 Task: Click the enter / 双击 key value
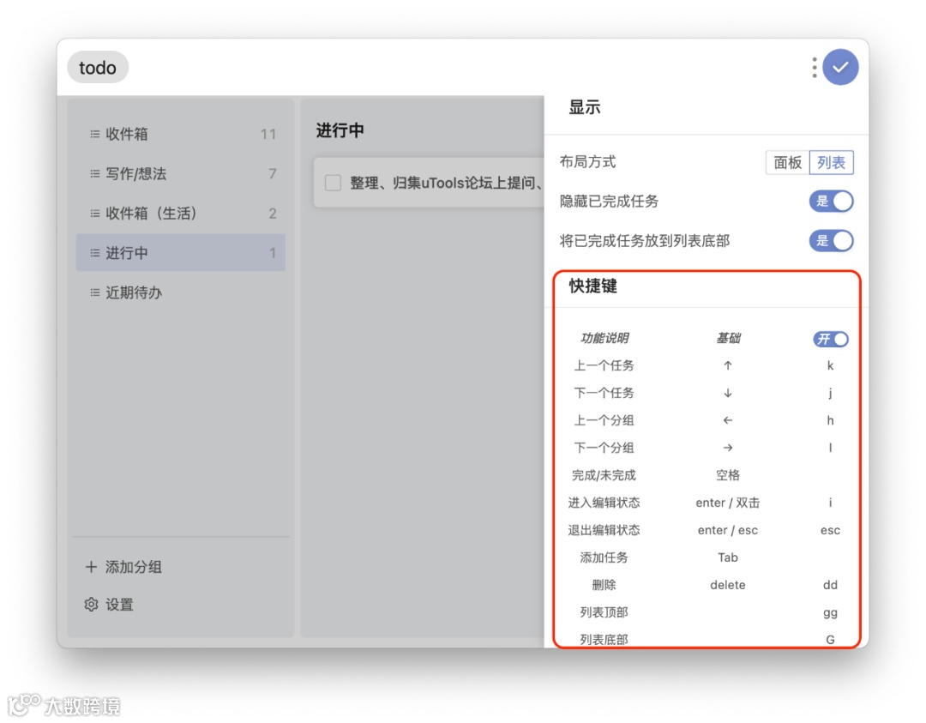(x=728, y=503)
